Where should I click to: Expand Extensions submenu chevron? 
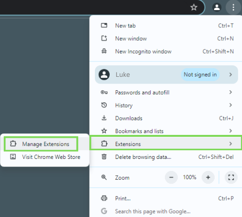point(230,144)
